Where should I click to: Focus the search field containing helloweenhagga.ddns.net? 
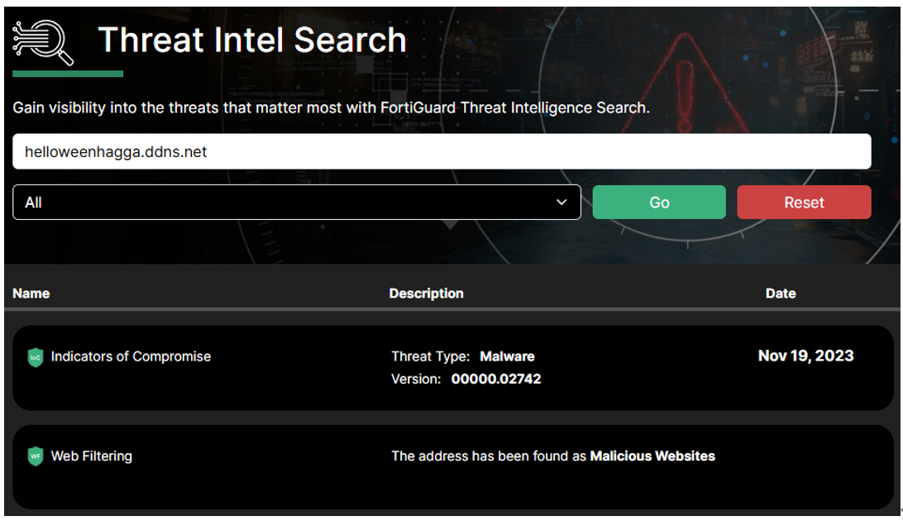point(442,152)
